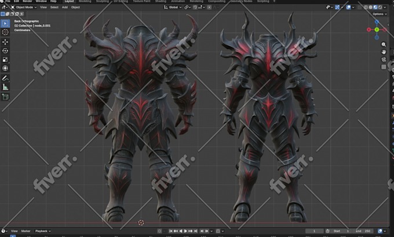The height and width of the screenshot is (237, 394).
Task: Switch perspective/orthographic via grid icon
Action: [x=384, y=67]
